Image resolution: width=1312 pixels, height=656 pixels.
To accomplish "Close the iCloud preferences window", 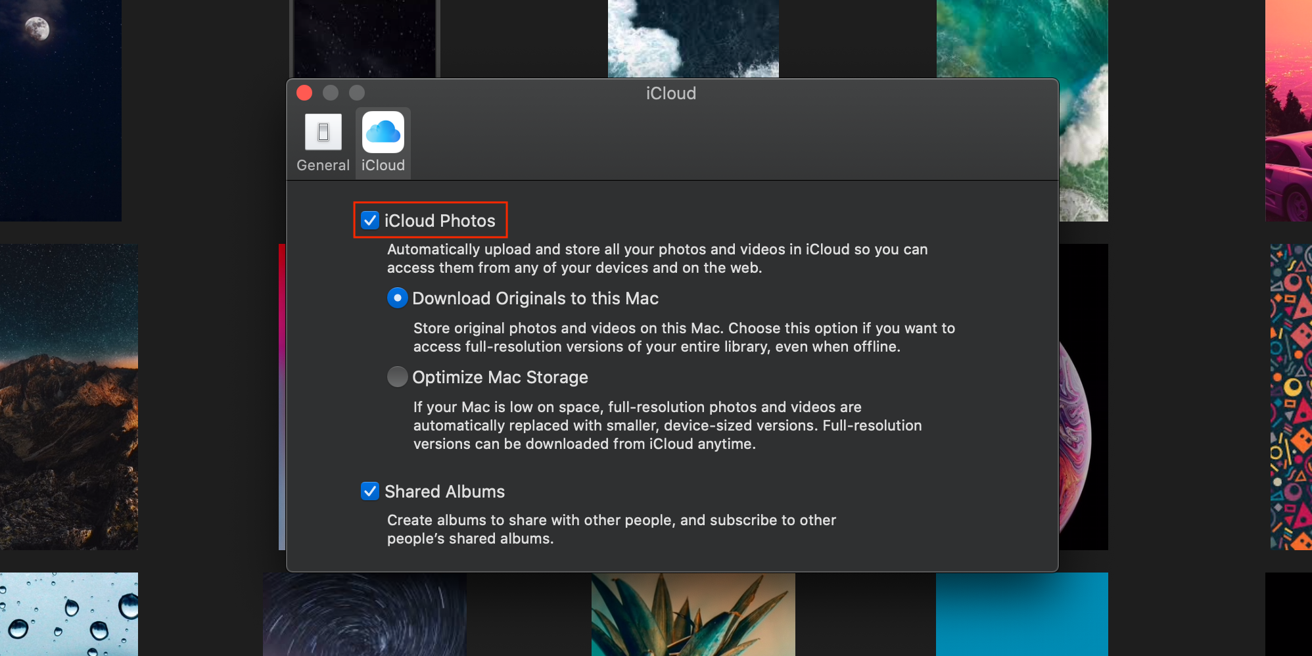I will tap(304, 93).
